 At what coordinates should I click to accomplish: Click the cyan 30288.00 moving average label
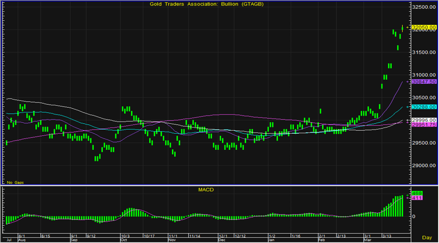pyautogui.click(x=423, y=107)
